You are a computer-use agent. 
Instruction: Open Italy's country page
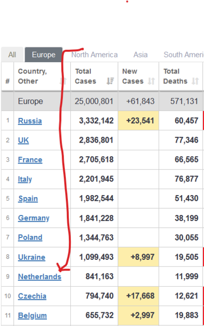click(25, 179)
